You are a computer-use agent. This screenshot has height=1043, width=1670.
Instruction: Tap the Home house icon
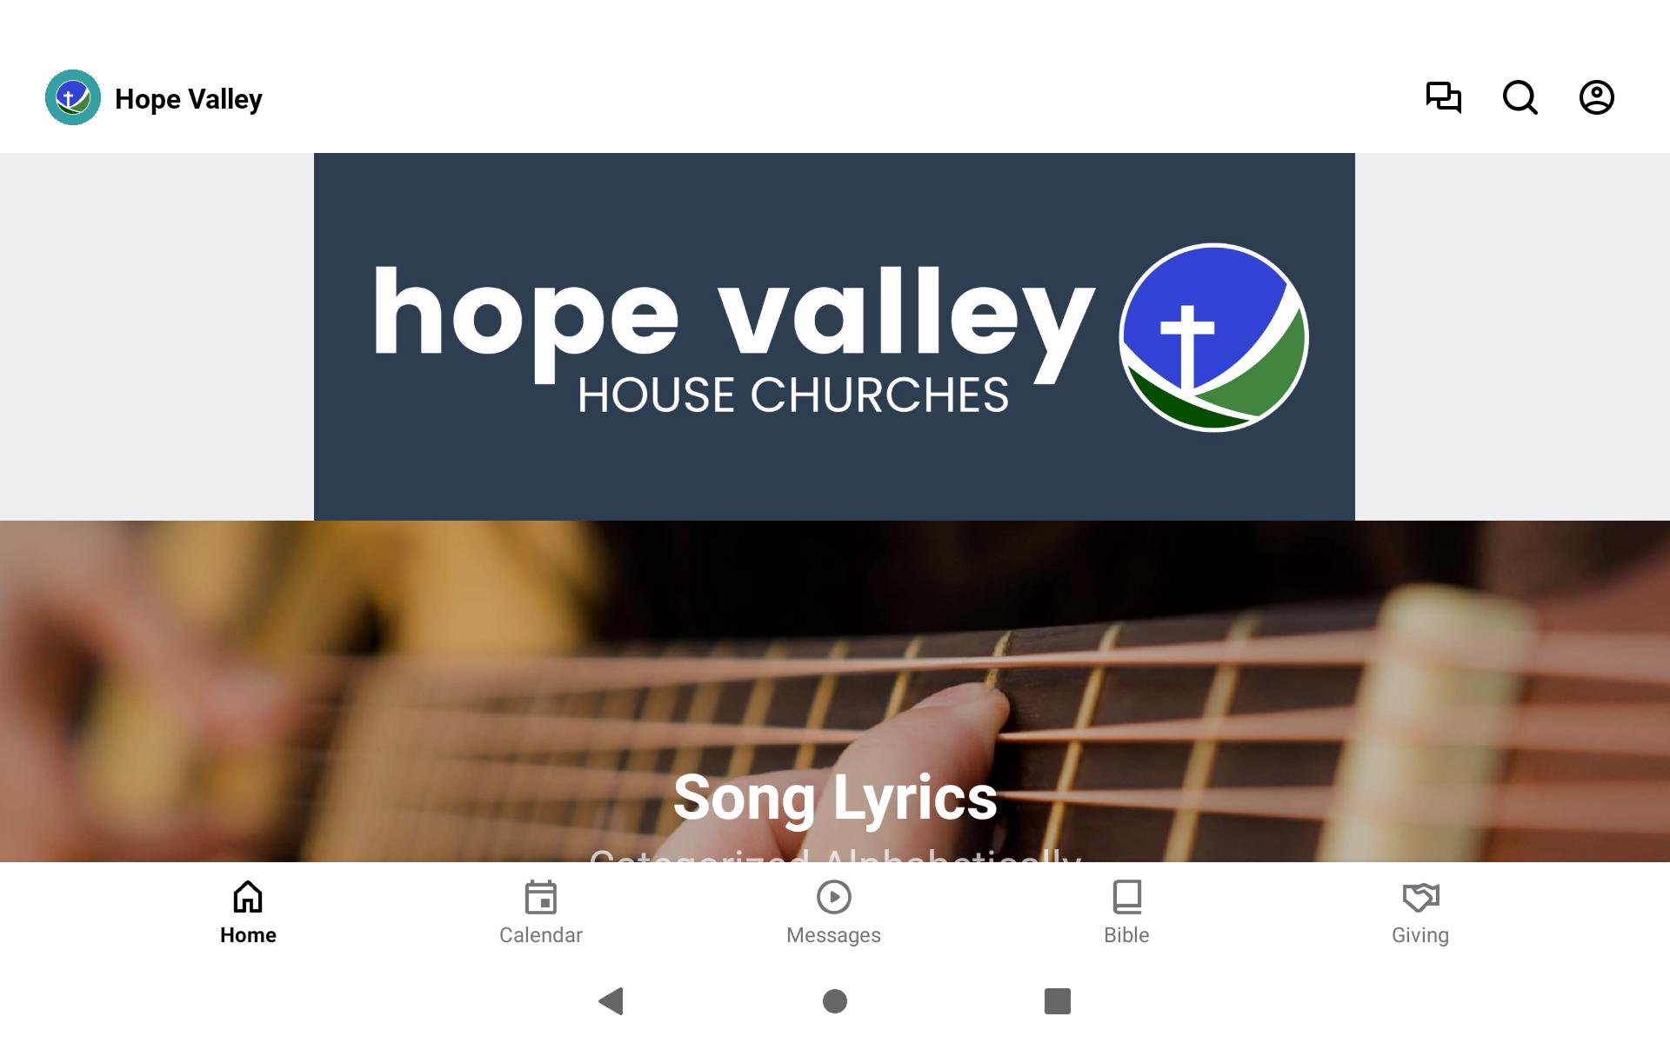pyautogui.click(x=248, y=897)
